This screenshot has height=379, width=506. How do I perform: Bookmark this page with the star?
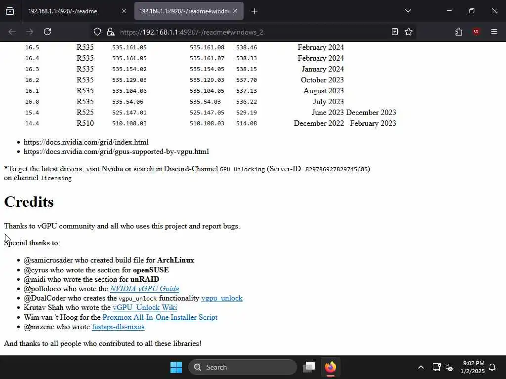coord(409,32)
